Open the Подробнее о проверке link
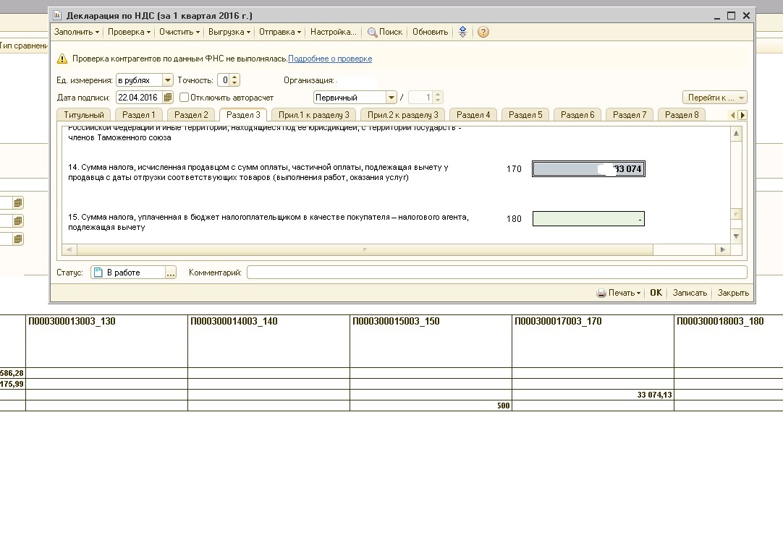Screen dimensions: 783x540 (x=330, y=59)
